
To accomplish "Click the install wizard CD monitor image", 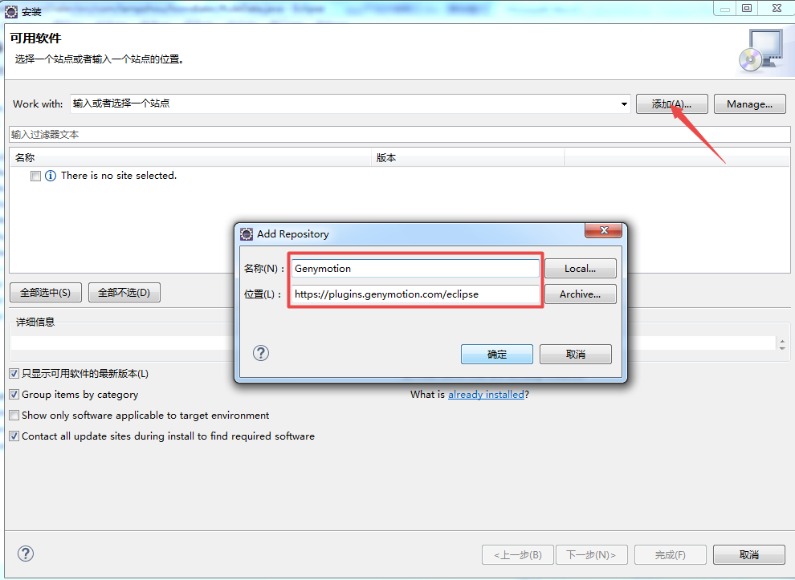I will tap(760, 51).
